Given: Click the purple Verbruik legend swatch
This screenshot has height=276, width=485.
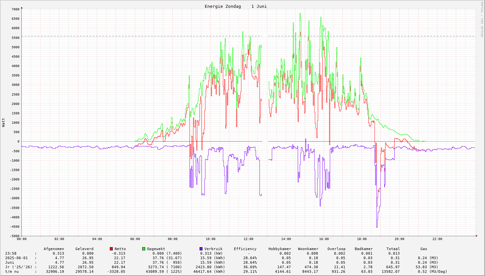Looking at the screenshot, I should tap(201, 249).
